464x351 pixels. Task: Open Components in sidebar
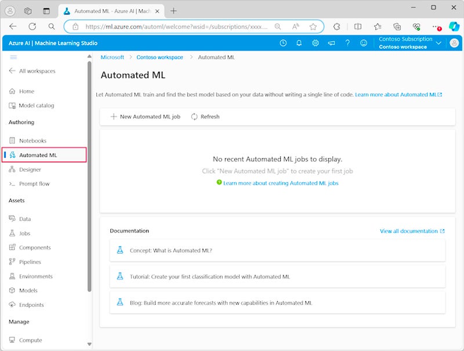[30, 247]
